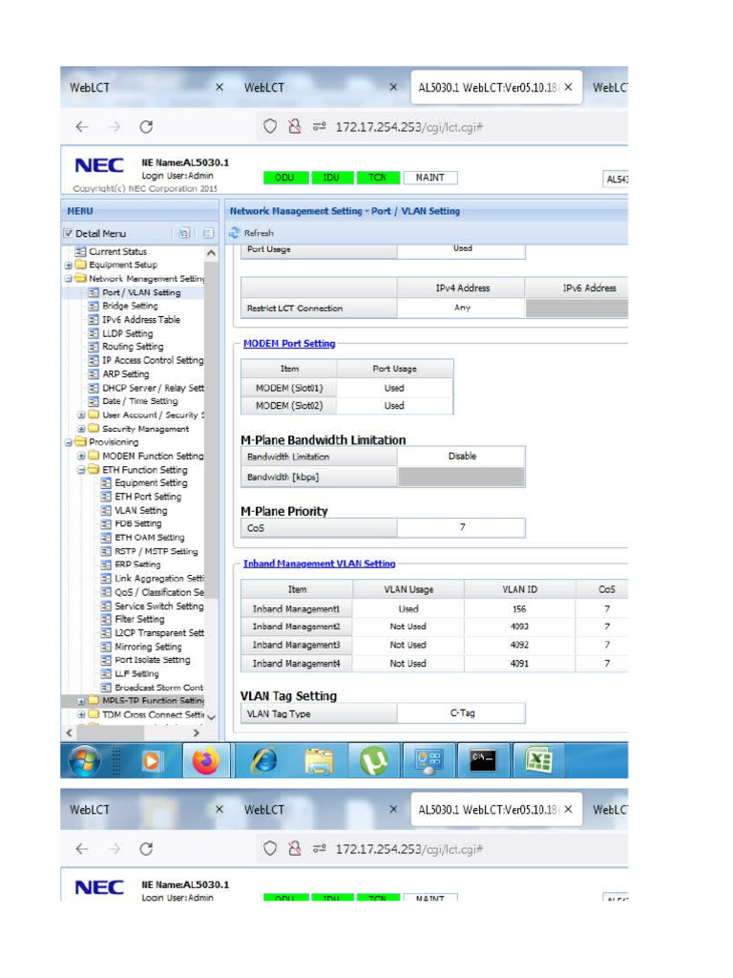This screenshot has height=978, width=733.
Task: Open Mirroring Setting menu item
Action: pyautogui.click(x=148, y=647)
